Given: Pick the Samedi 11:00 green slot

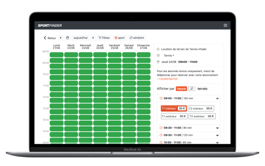Looking at the screenshot, I should click(129, 89).
